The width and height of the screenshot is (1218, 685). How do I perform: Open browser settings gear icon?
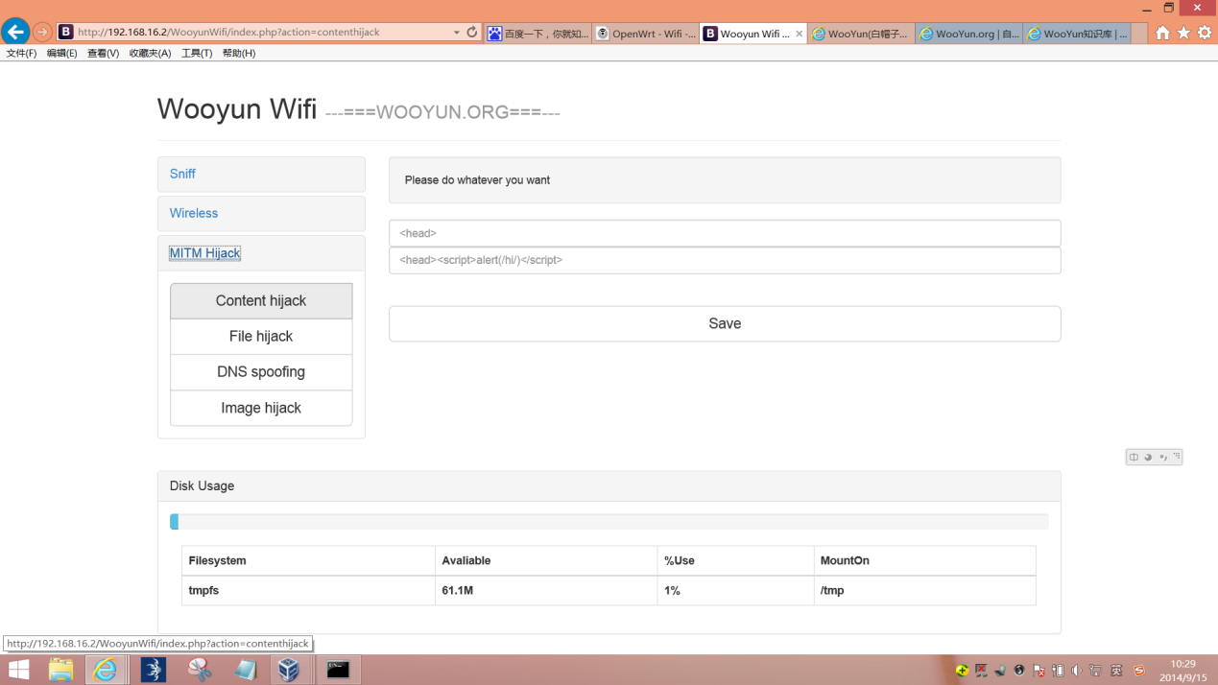(1205, 33)
